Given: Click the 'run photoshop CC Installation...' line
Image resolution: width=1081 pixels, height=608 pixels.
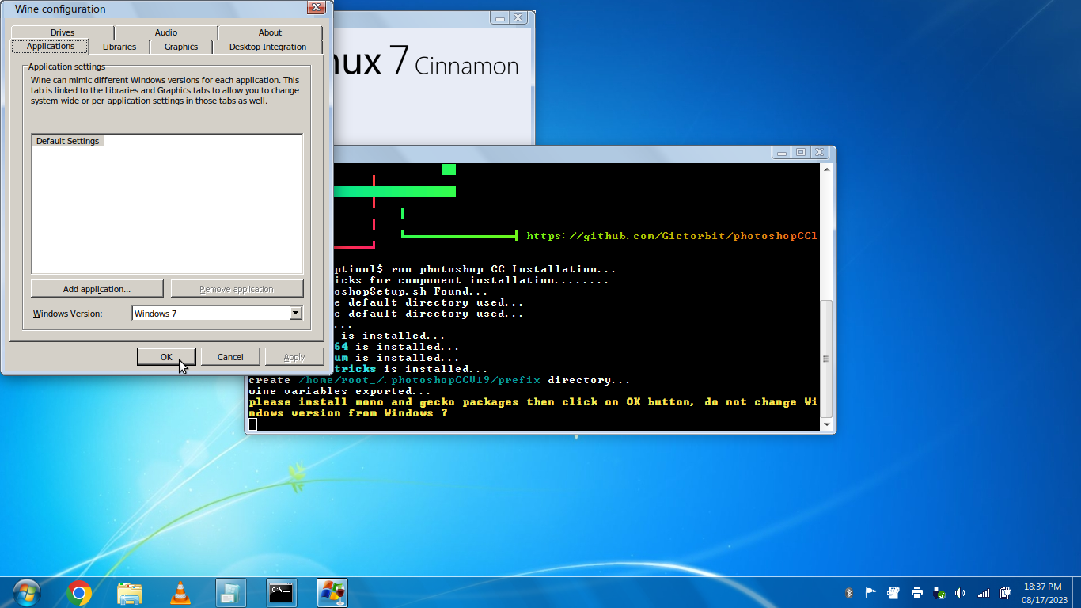Looking at the screenshot, I should tap(503, 269).
